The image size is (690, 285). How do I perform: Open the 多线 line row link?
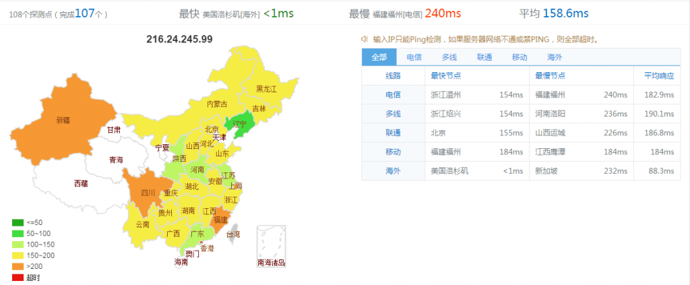coord(393,114)
